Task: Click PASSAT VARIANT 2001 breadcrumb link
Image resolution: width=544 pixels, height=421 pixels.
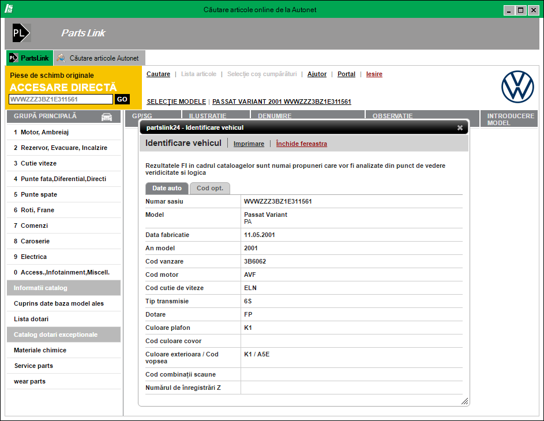Action: pos(282,102)
